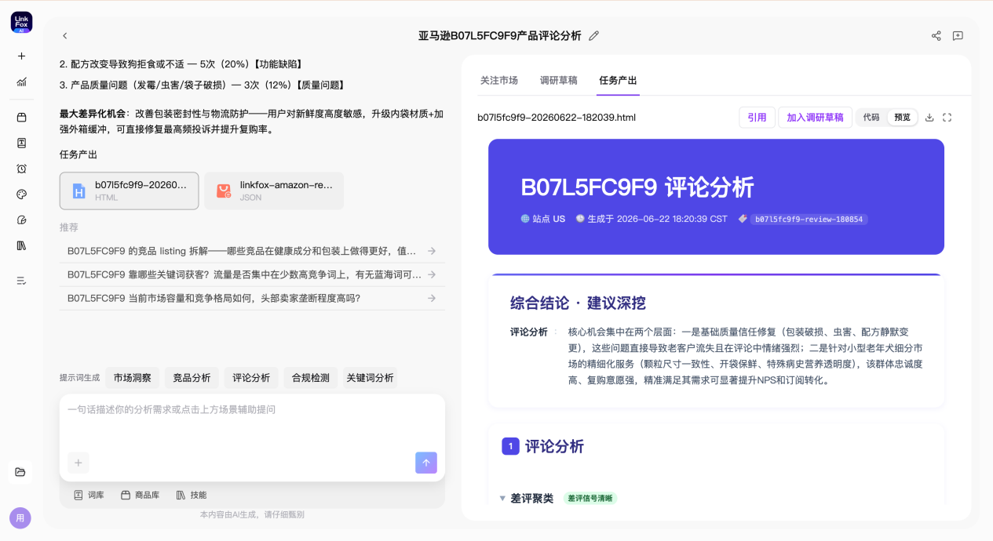Click the share icon at top right
The width and height of the screenshot is (993, 541).
936,36
